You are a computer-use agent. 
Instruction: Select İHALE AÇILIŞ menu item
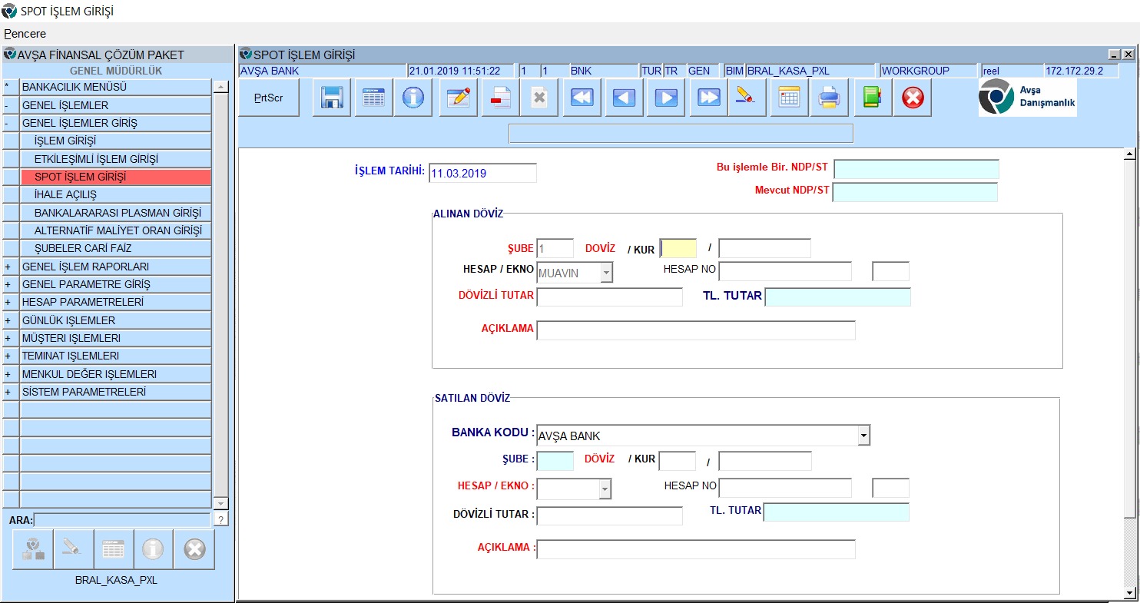pyautogui.click(x=115, y=195)
